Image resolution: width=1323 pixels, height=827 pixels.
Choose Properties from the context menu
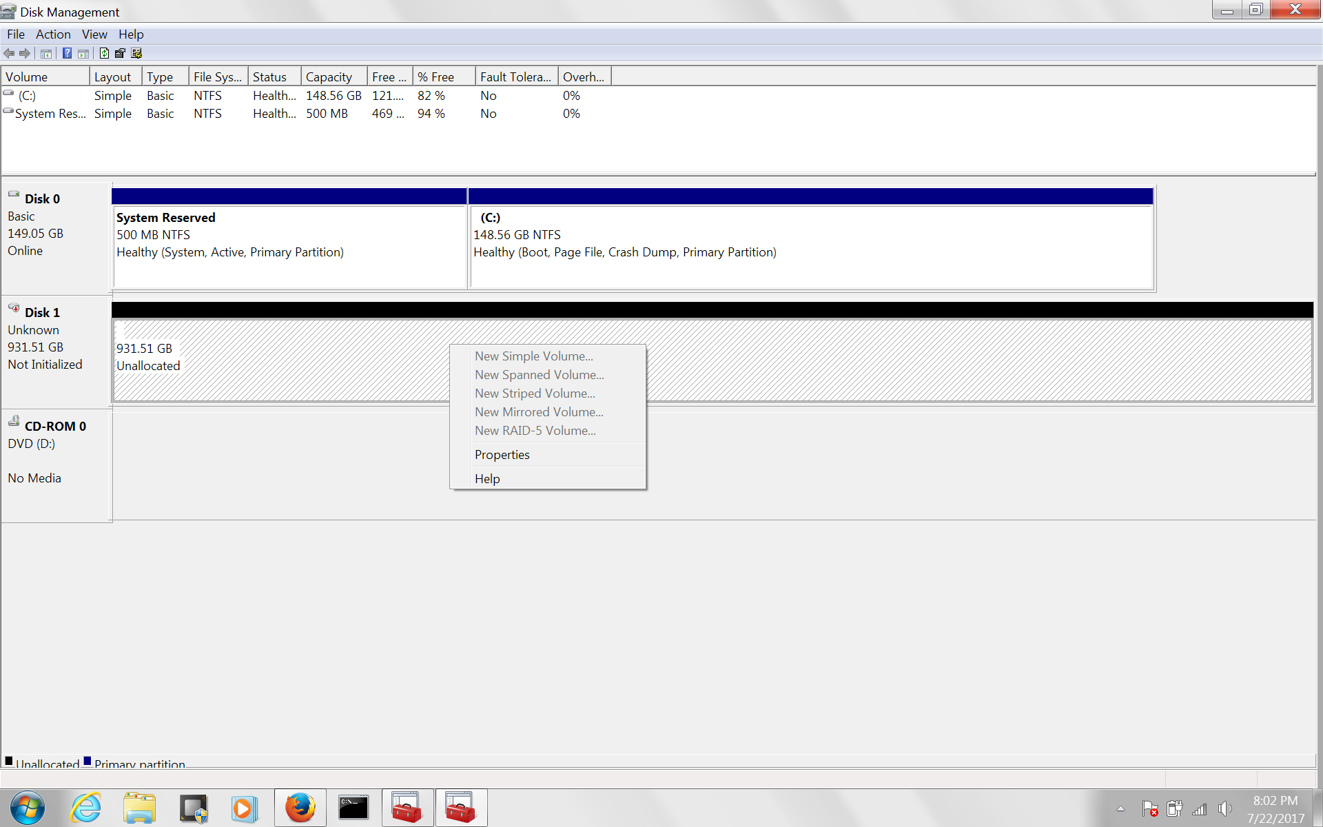coord(548,455)
